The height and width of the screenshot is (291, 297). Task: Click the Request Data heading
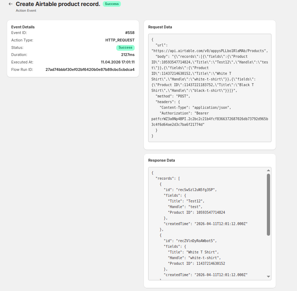(x=160, y=27)
